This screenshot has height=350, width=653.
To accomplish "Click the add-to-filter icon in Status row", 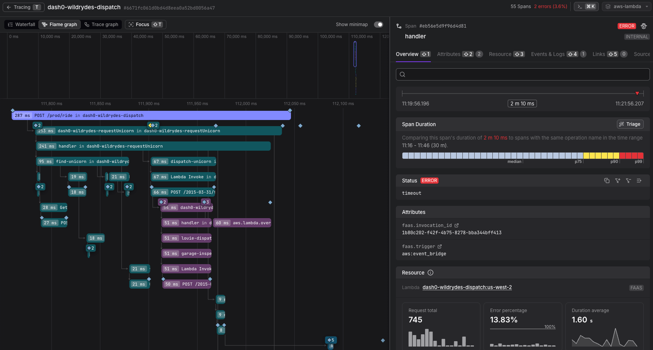I will [618, 181].
